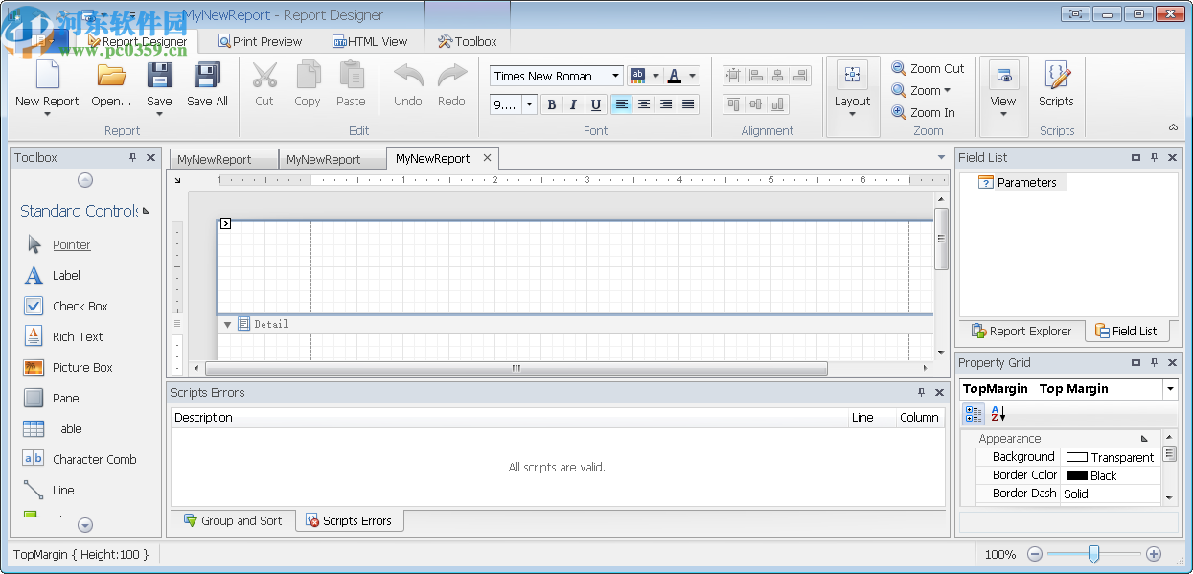This screenshot has height=574, width=1193.
Task: Sort properties alphabetically in Property Grid
Action: [x=998, y=414]
